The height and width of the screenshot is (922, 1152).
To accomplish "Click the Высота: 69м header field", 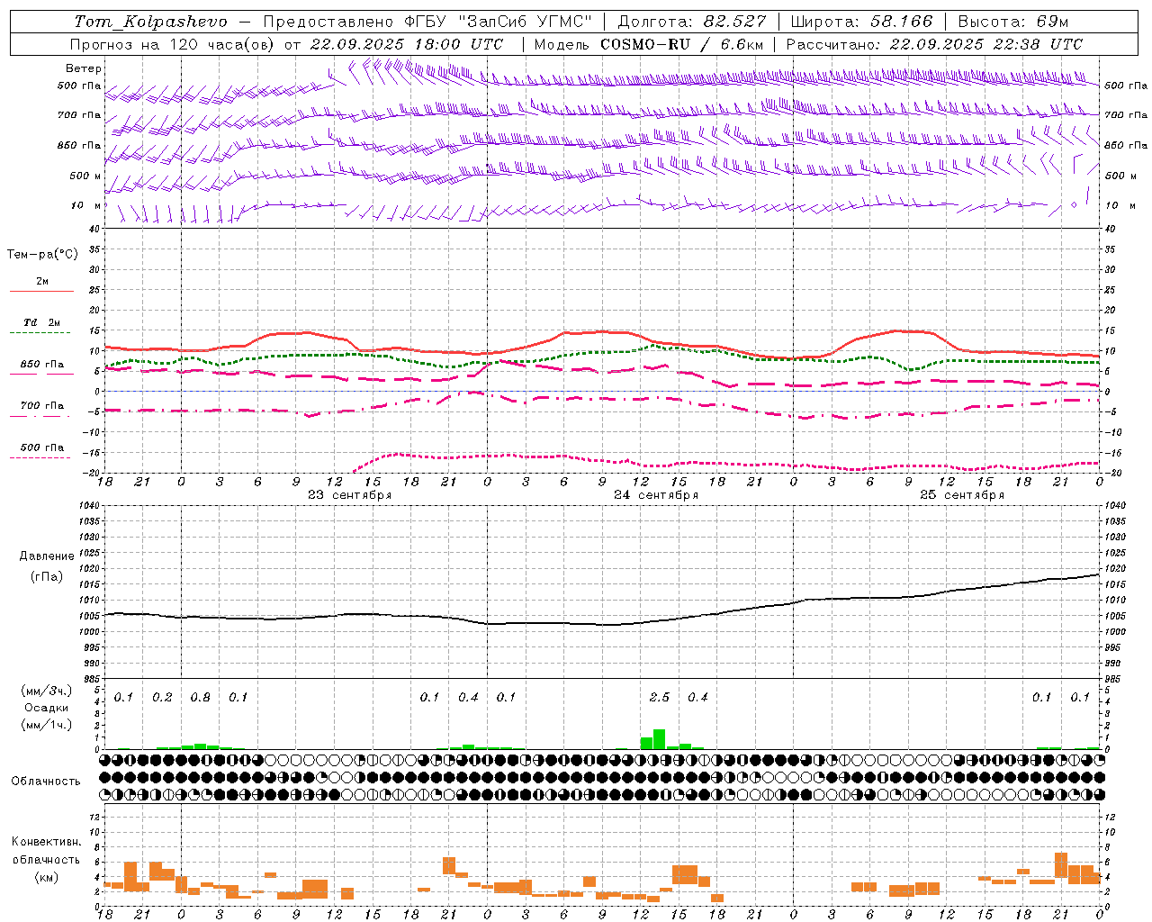I will tap(1013, 22).
